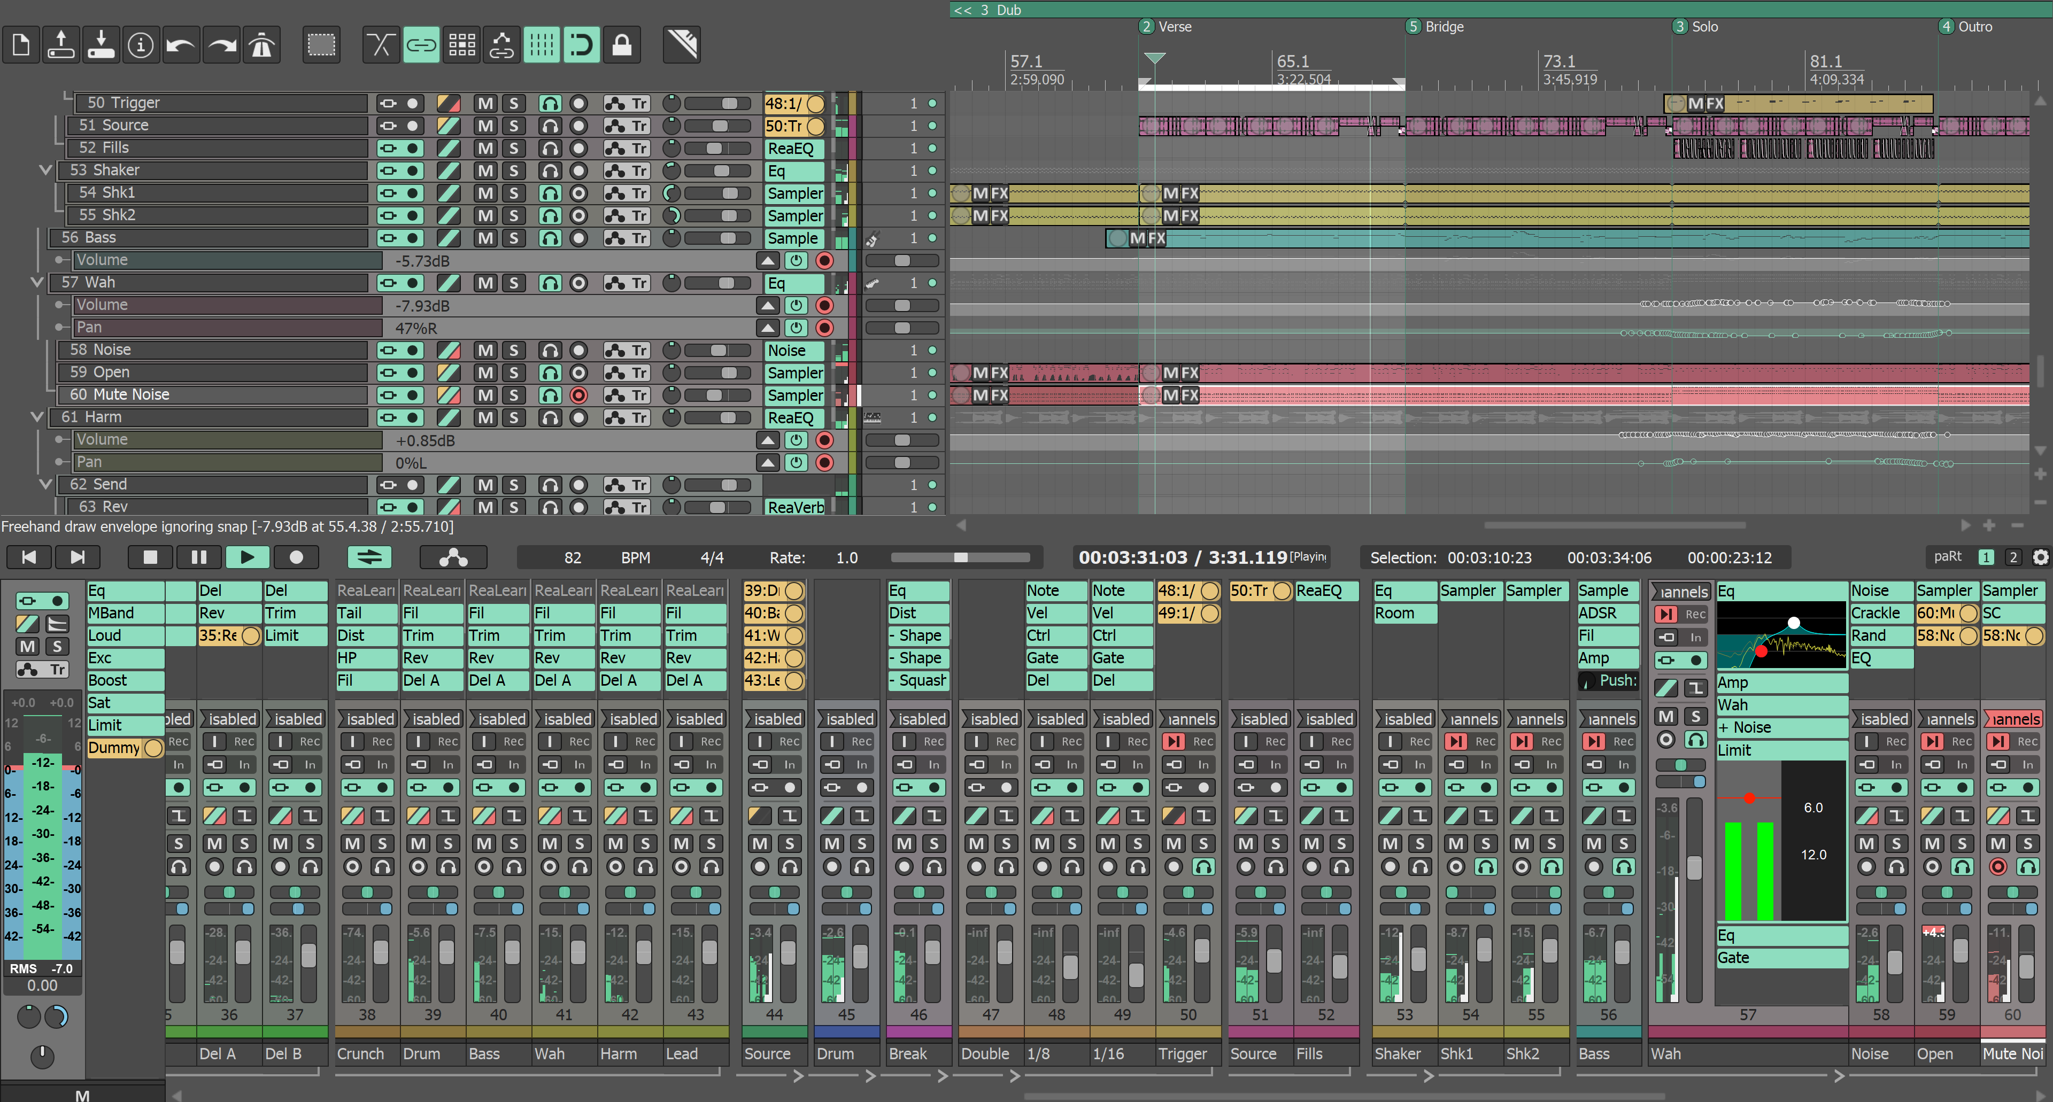Jump to the Verse region marker
This screenshot has height=1102, width=2053.
click(1167, 26)
